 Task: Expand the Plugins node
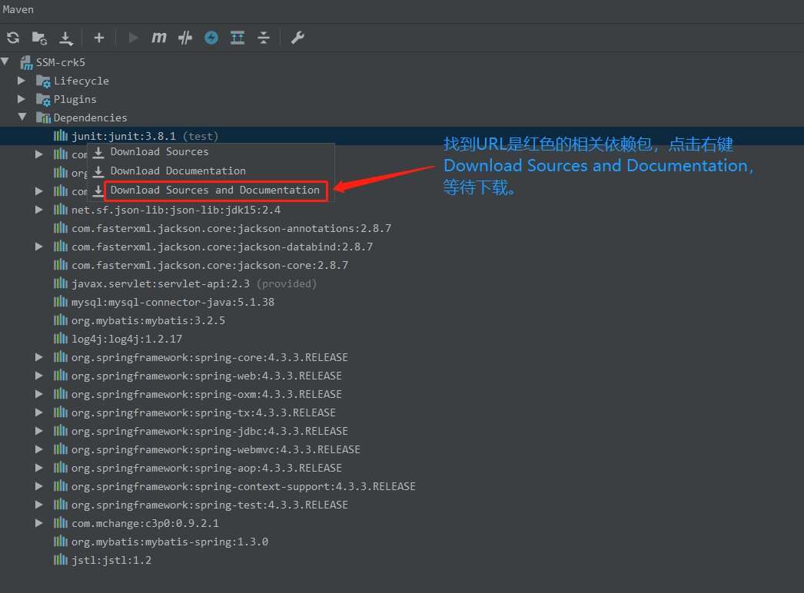pos(21,98)
